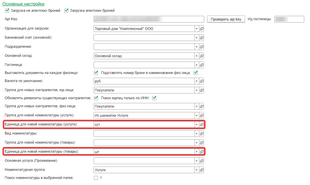Click open icon beside Номенклатурная группа field

(202, 170)
